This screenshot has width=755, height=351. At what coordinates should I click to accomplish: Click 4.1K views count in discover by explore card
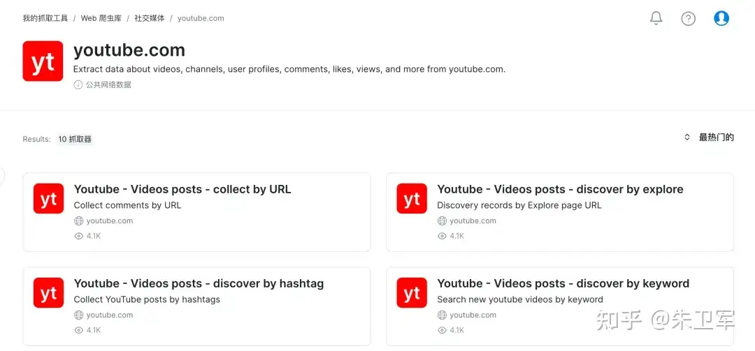click(457, 236)
